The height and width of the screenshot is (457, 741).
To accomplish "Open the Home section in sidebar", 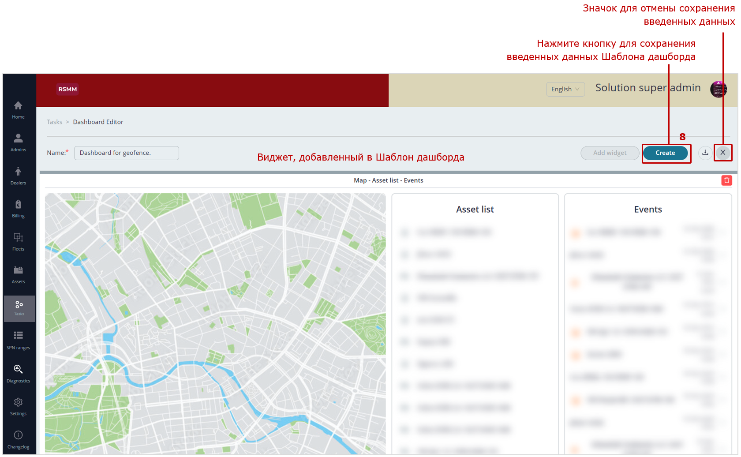I will pyautogui.click(x=18, y=110).
